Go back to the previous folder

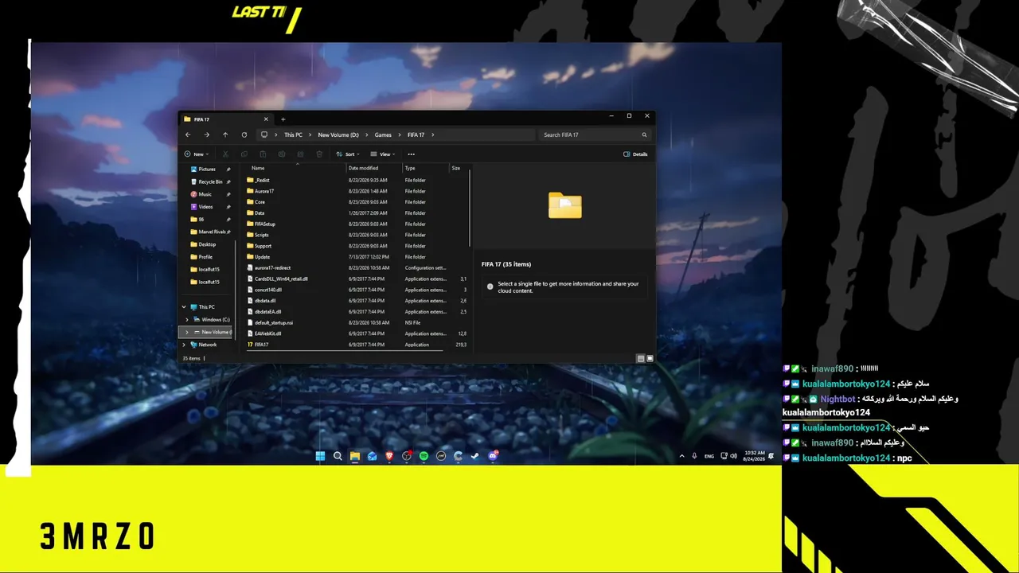tap(188, 134)
